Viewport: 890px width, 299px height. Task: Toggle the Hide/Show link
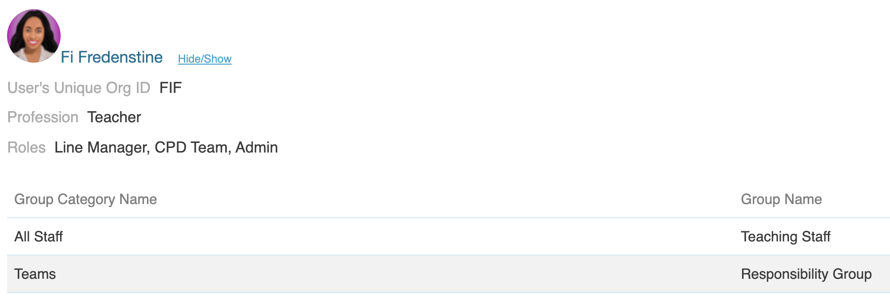[205, 59]
